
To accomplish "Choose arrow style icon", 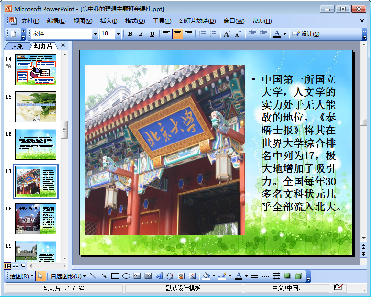I will coord(277,276).
